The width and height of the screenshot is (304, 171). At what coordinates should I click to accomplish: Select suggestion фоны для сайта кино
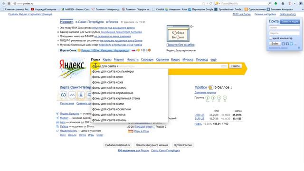[130, 77]
